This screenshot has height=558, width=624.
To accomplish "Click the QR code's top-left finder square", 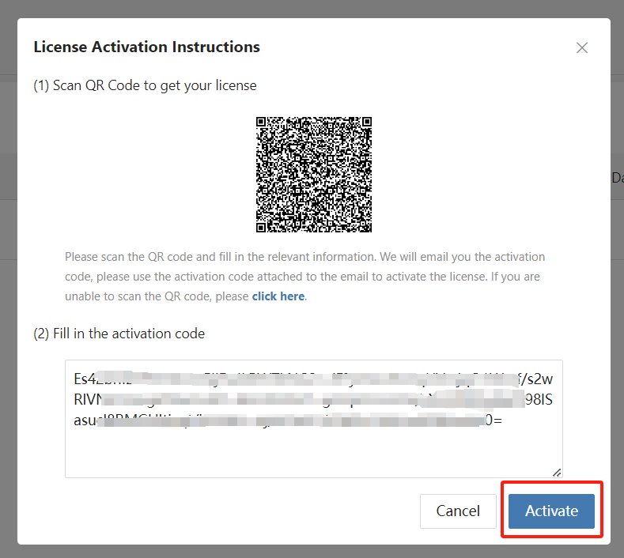I will coord(261,121).
